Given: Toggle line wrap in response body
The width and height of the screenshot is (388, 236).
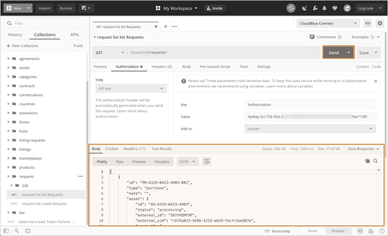Looking at the screenshot, I should click(207, 161).
